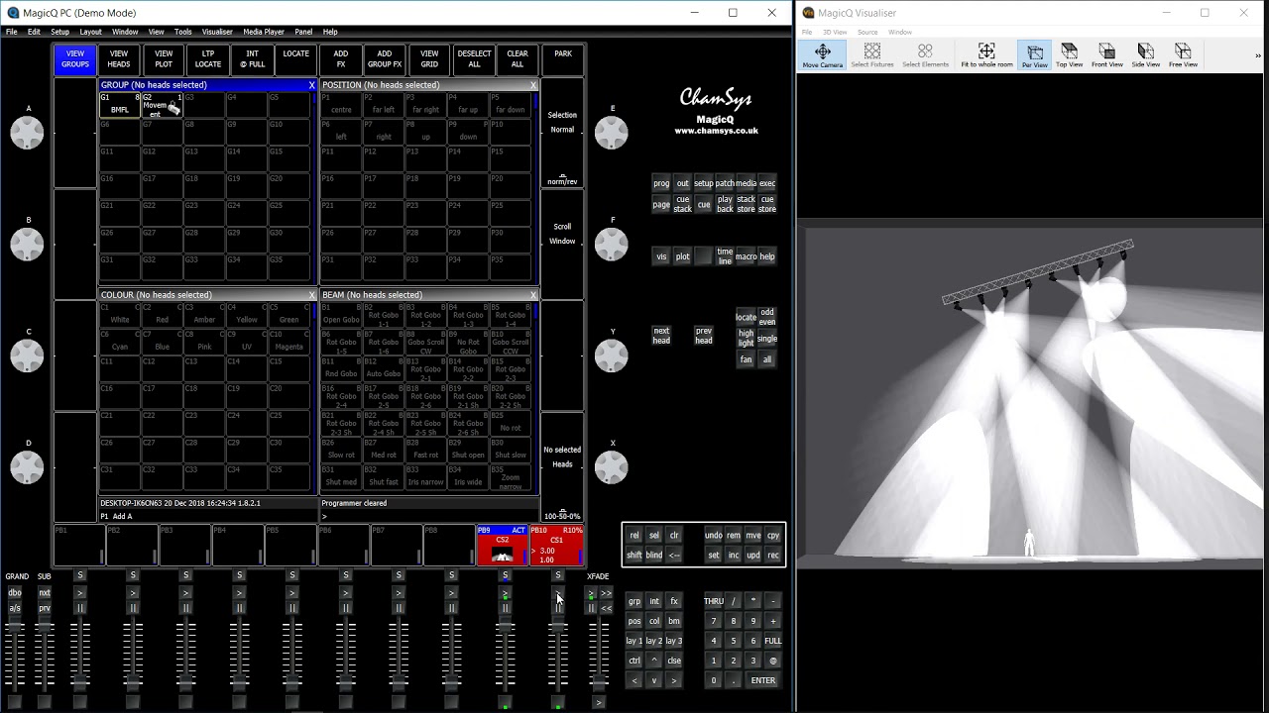Click the cue stack button
1269x713 pixels.
tap(682, 204)
